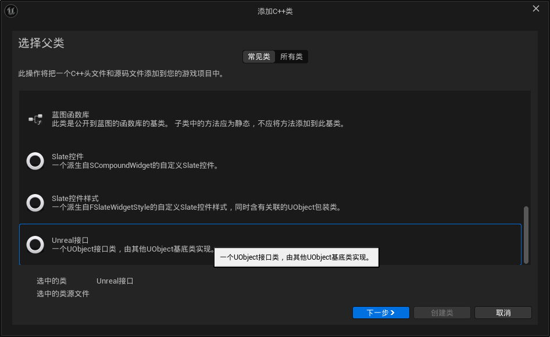Click the 蓝图函数库 title text
The height and width of the screenshot is (337, 550).
click(x=70, y=114)
